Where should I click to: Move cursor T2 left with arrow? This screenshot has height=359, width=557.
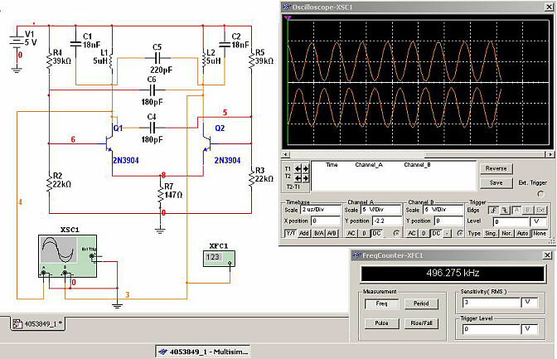point(298,177)
